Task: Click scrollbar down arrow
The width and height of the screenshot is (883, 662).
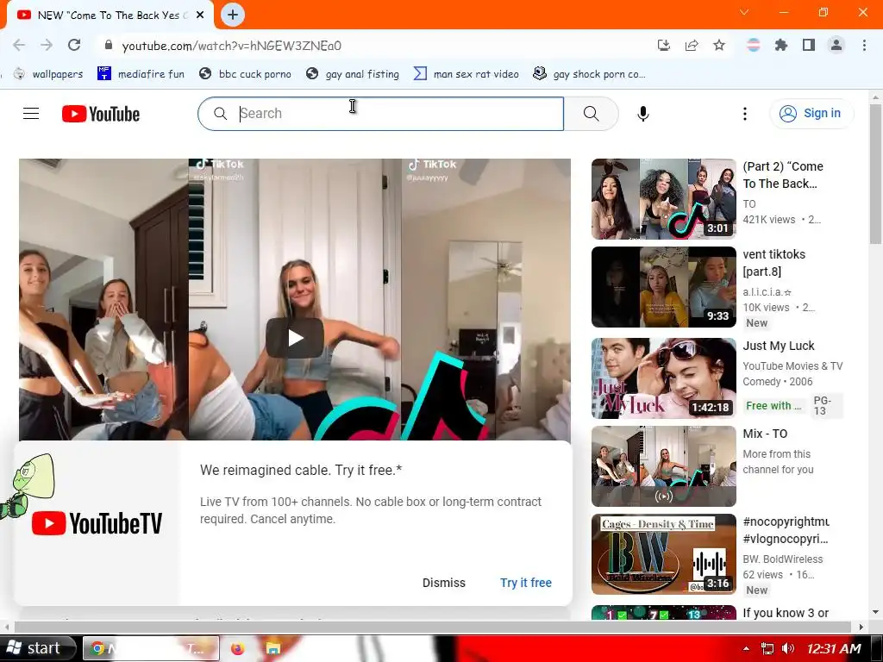Action: click(875, 612)
